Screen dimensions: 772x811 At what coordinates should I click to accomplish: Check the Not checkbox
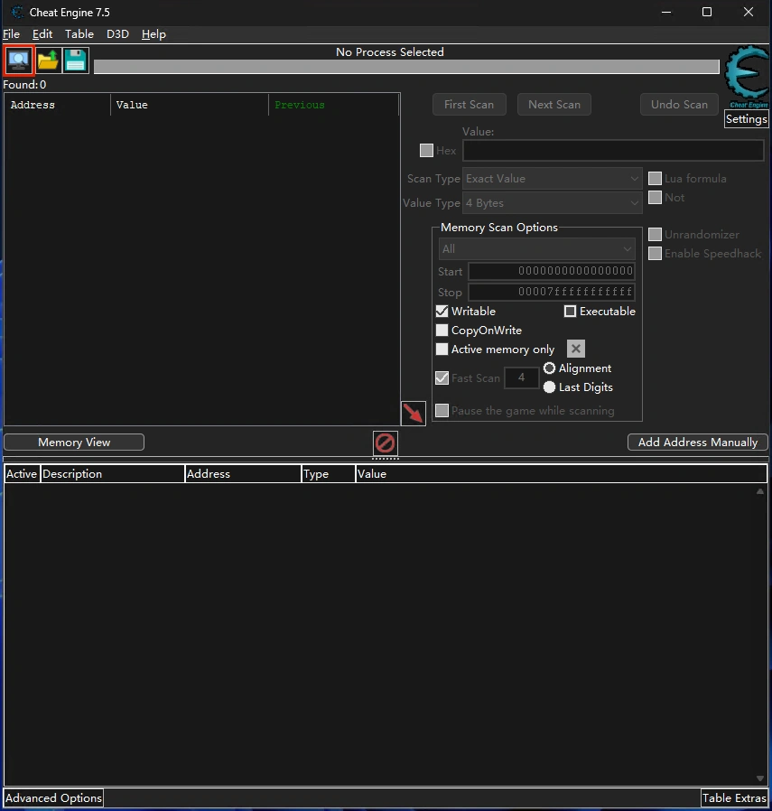656,198
